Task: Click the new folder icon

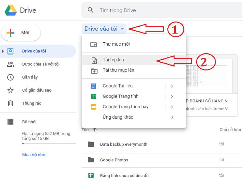Action: coord(94,44)
